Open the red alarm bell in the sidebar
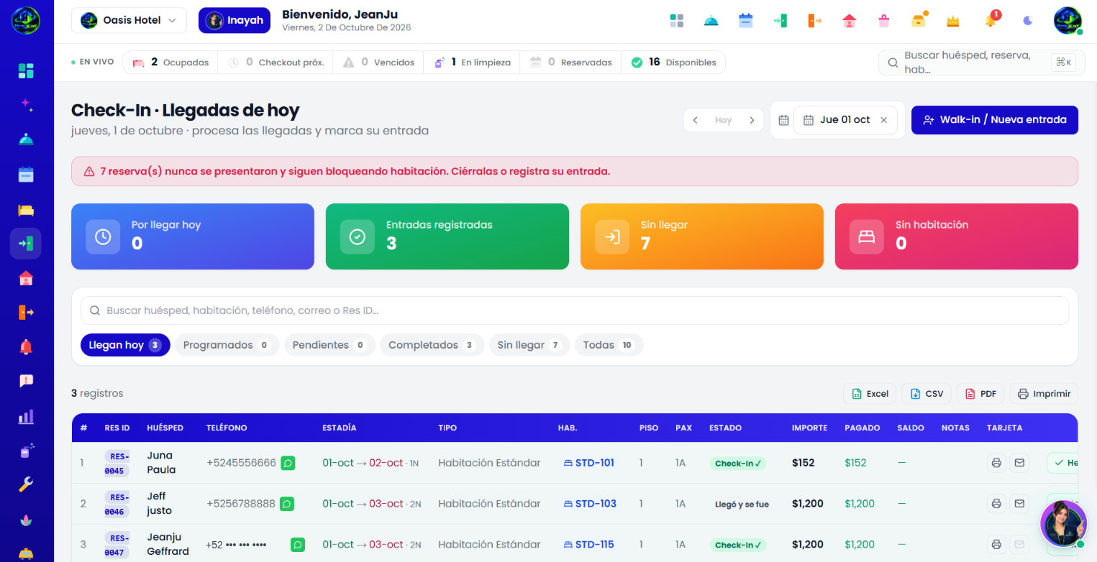 (26, 347)
